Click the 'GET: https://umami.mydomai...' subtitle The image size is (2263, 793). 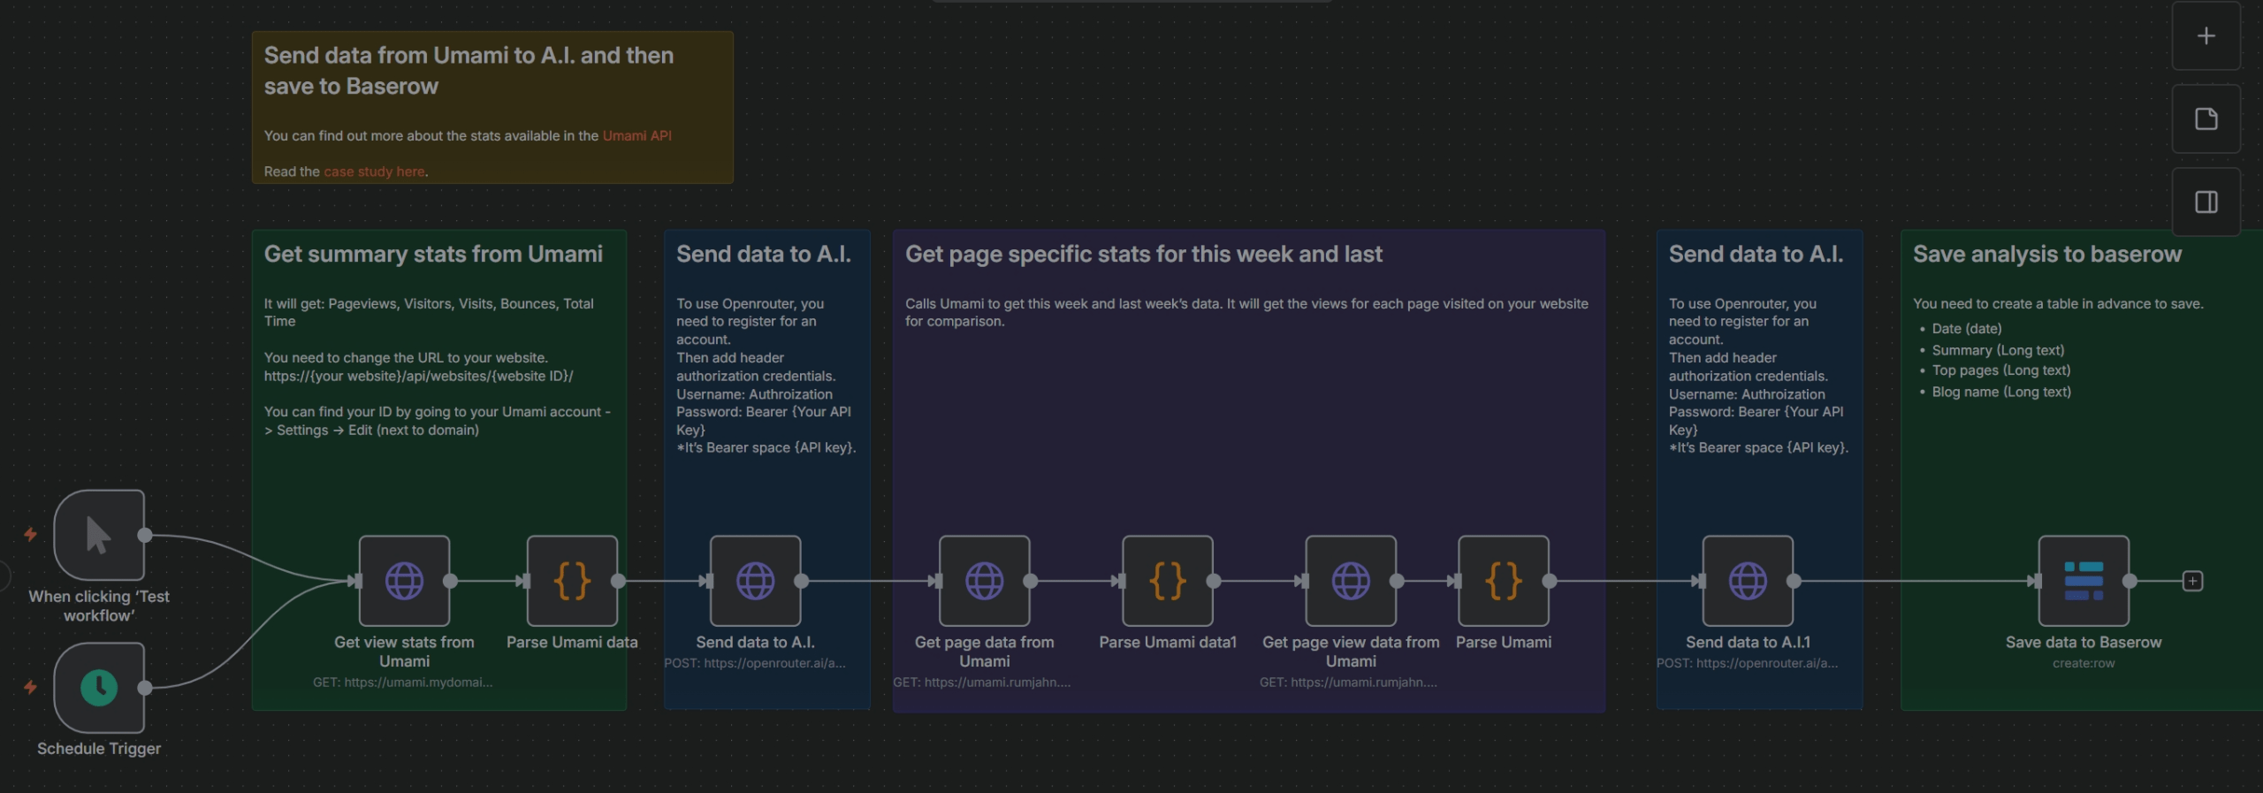pyautogui.click(x=402, y=682)
